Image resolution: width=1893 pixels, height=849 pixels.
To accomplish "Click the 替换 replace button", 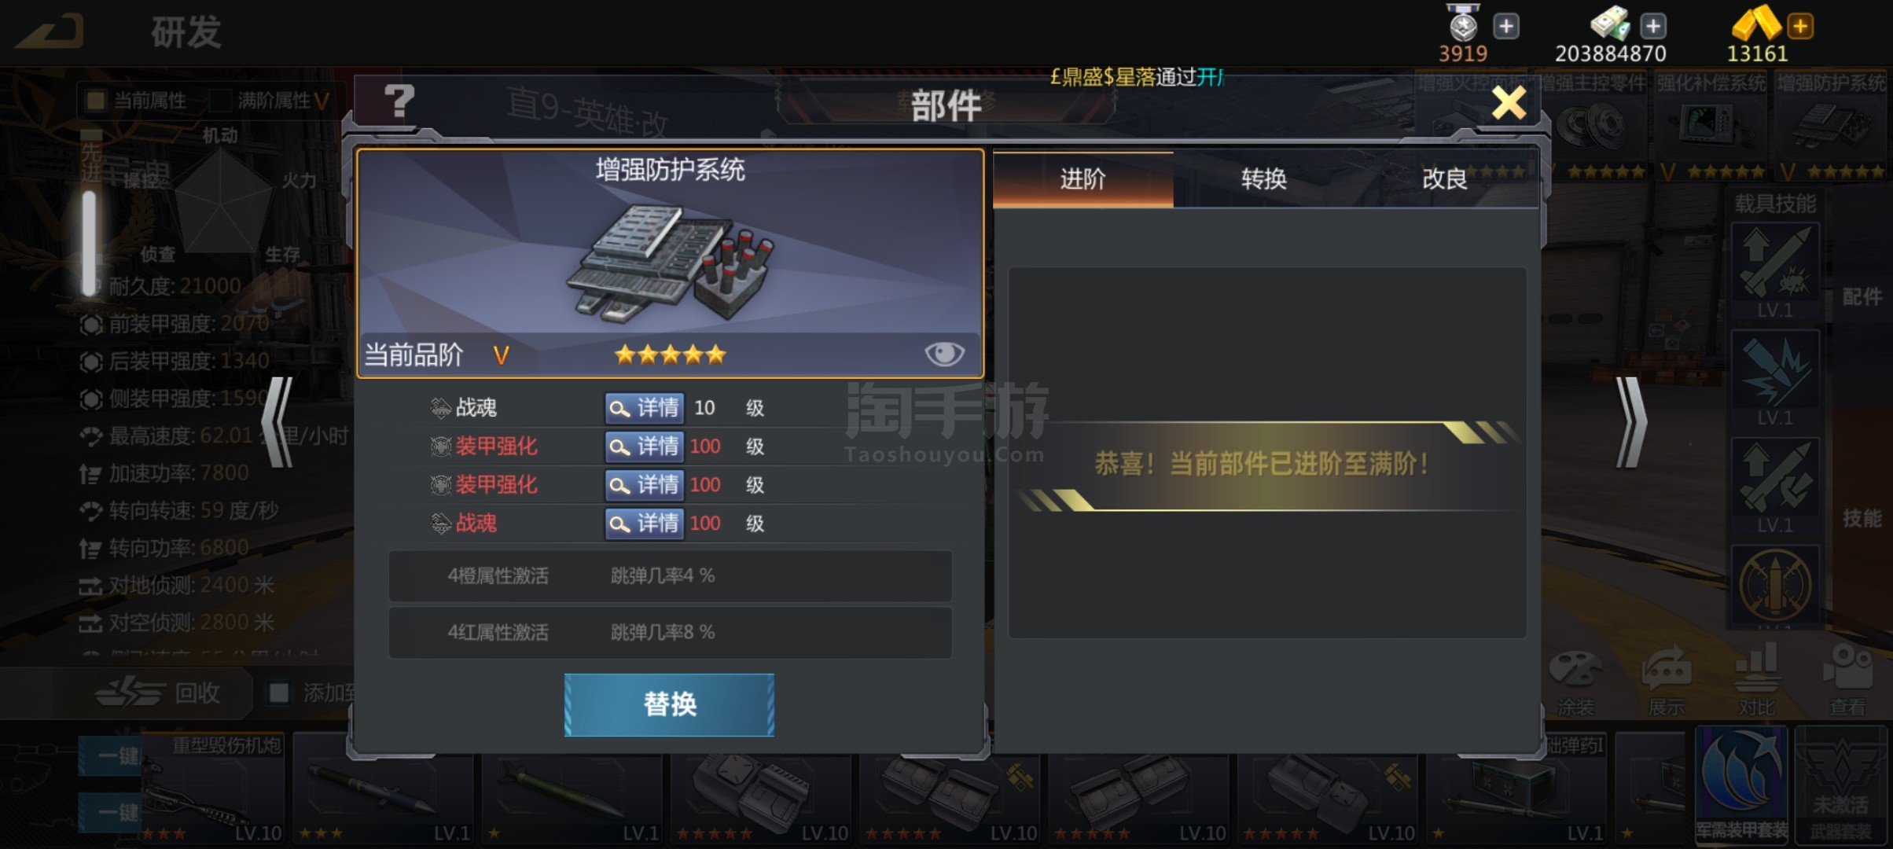I will coord(669,704).
